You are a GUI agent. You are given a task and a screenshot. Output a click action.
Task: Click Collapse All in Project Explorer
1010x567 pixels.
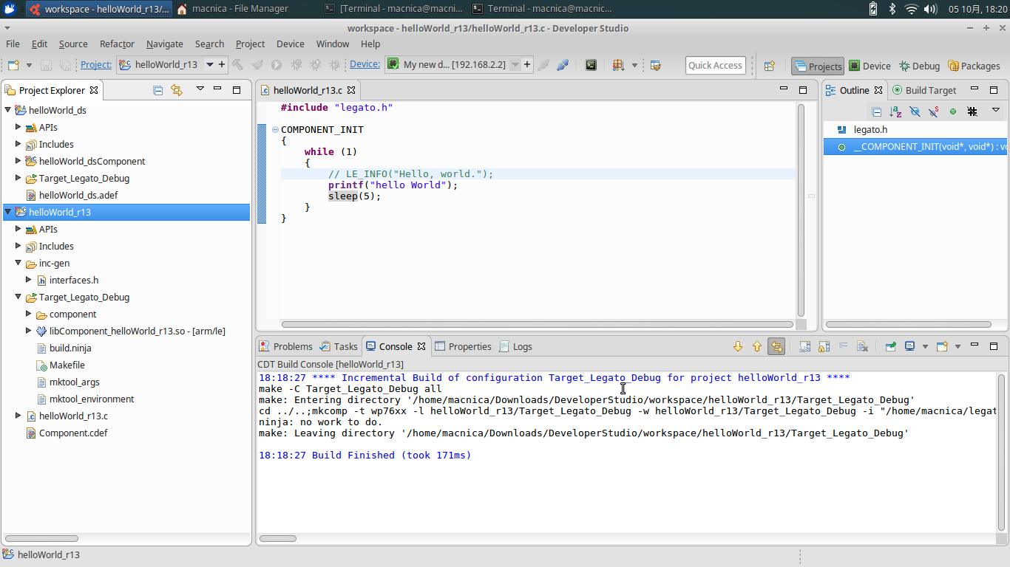tap(157, 90)
